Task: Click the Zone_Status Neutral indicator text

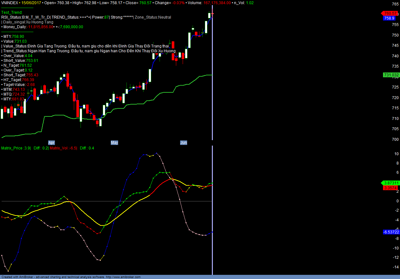Action: (153, 17)
